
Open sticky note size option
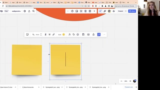pos(59,34)
